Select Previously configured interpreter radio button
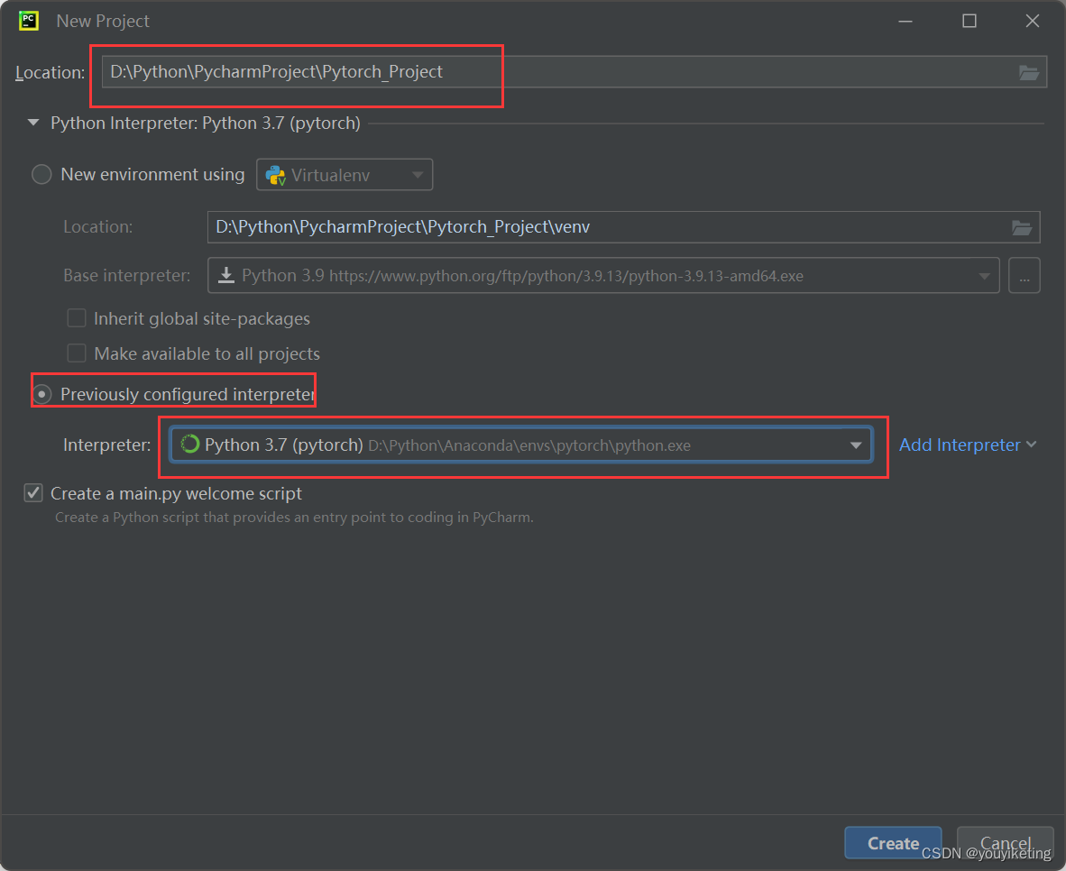 tap(42, 394)
